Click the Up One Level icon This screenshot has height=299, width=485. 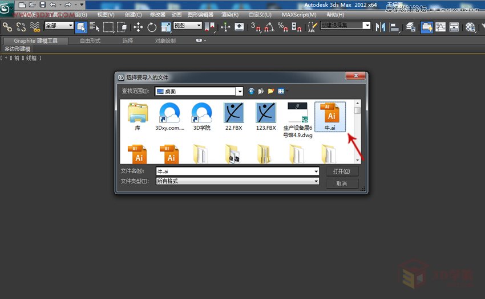click(x=261, y=91)
